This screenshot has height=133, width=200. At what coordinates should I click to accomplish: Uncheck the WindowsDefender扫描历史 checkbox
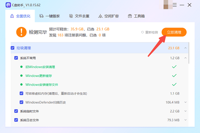coord(21,102)
